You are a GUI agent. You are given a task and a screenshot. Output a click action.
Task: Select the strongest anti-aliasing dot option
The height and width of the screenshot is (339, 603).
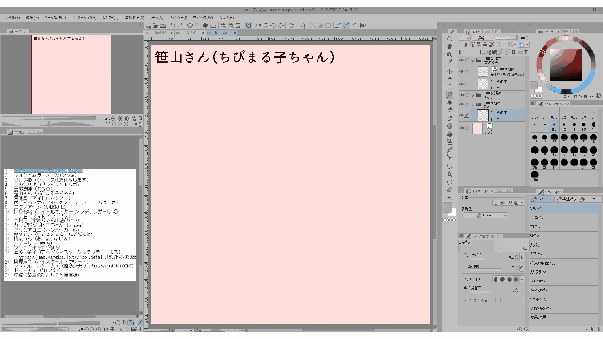[516, 280]
